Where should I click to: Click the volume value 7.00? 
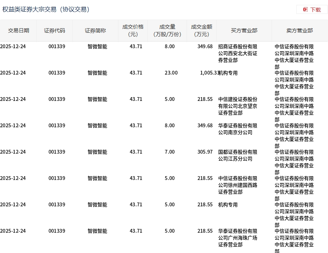click(x=170, y=152)
